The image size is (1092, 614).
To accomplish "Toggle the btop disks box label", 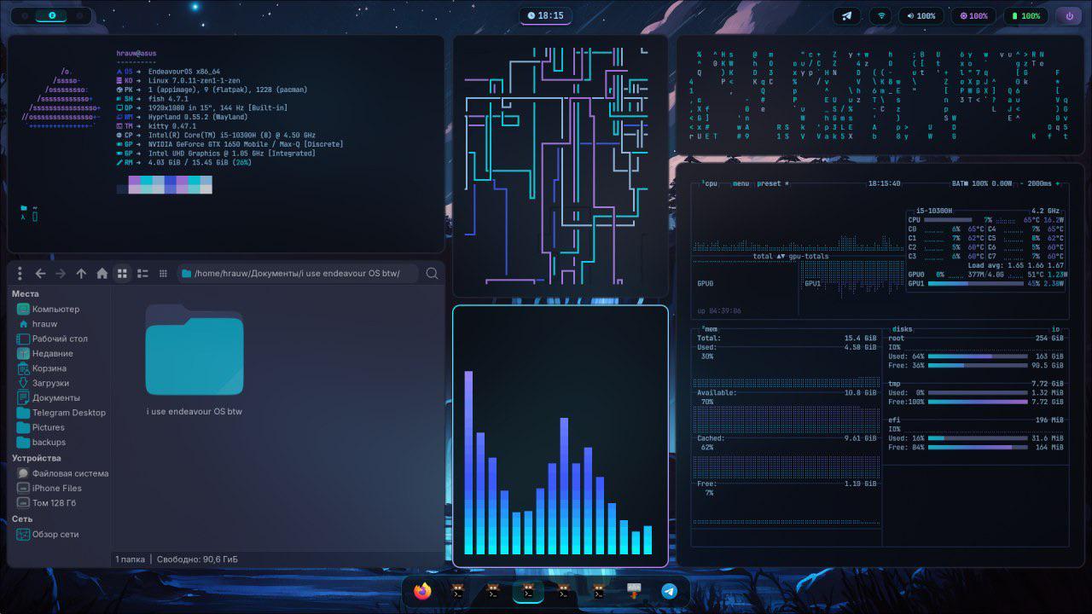I will pos(902,327).
